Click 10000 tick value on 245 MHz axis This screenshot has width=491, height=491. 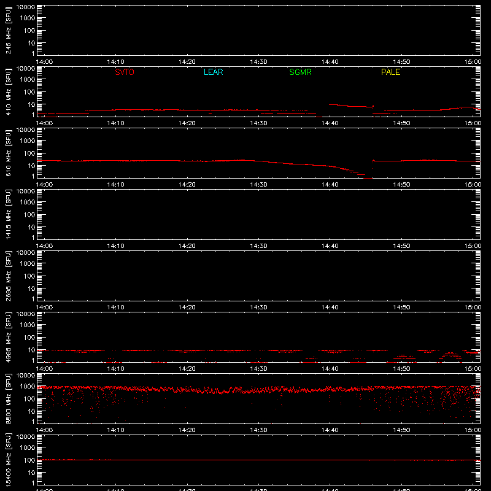(x=26, y=7)
